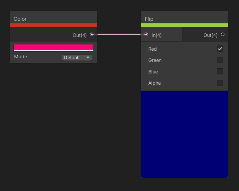
Task: Select the Color node by its title
Action: point(20,19)
